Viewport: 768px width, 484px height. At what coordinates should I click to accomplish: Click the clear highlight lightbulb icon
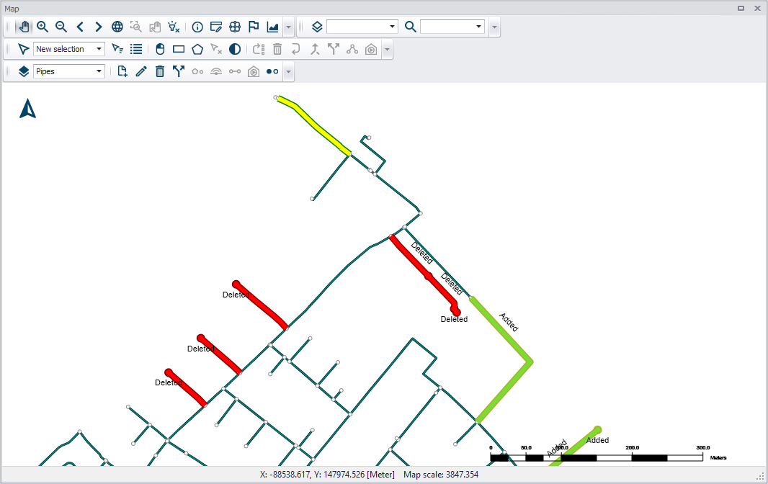pyautogui.click(x=174, y=27)
